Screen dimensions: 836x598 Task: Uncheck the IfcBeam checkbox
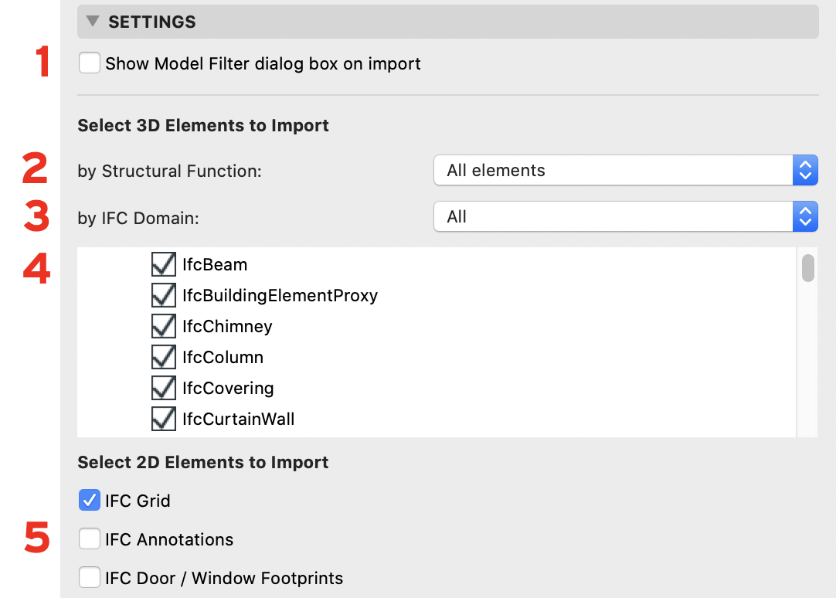click(x=164, y=264)
